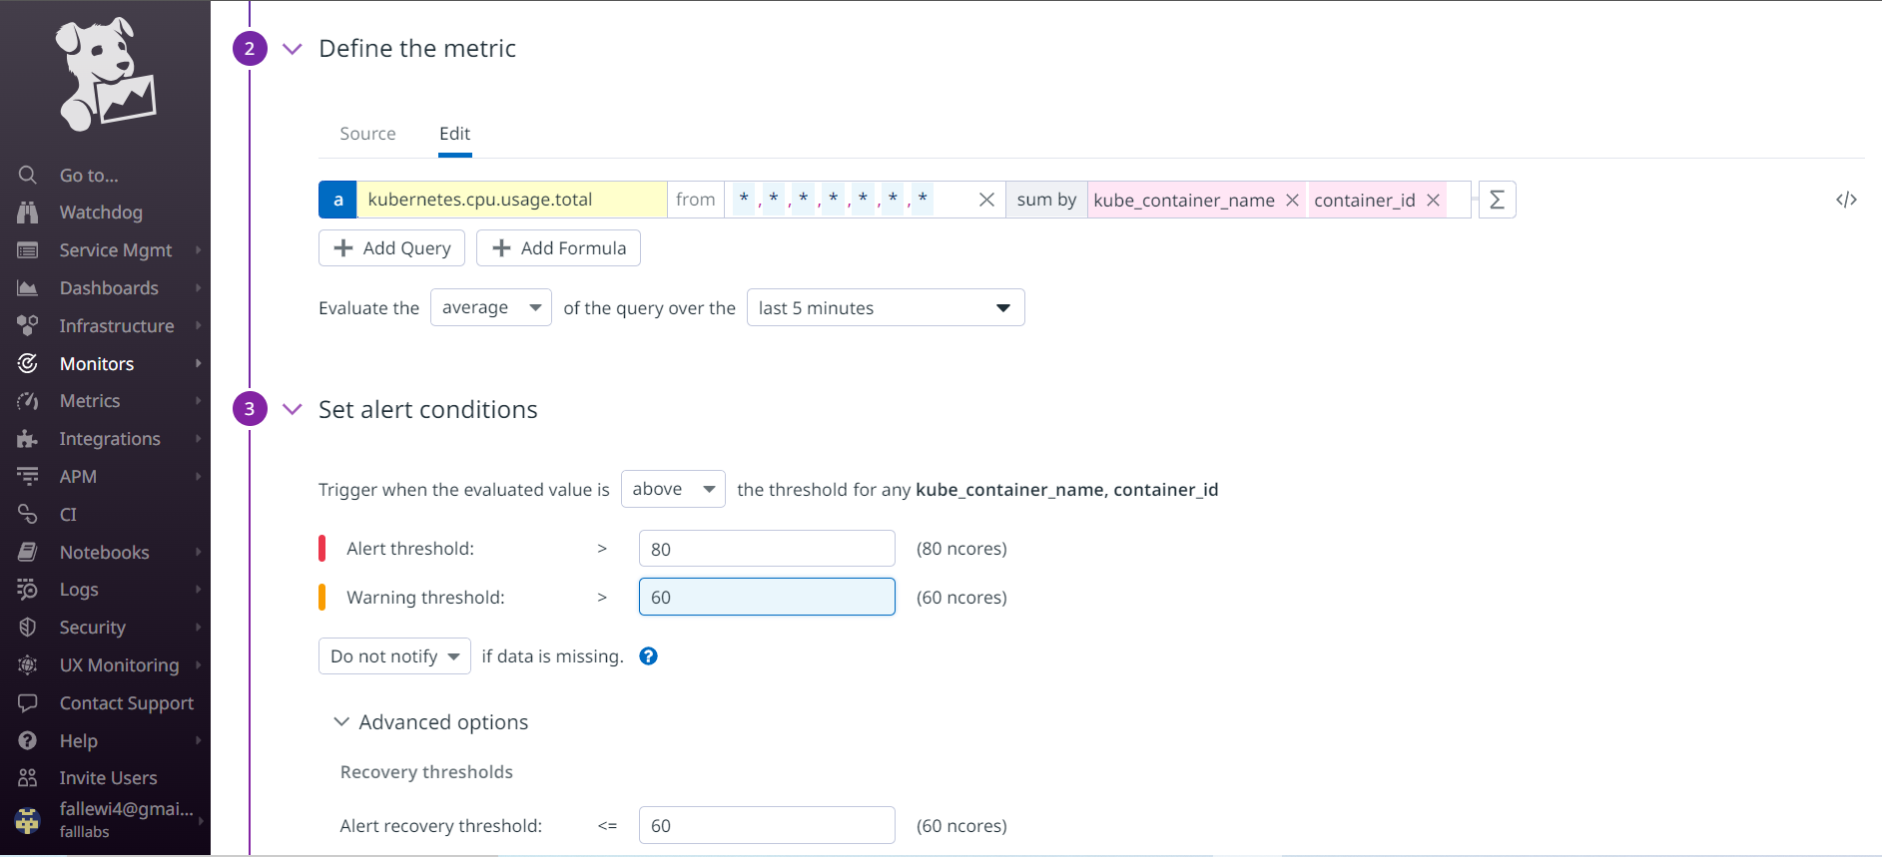Open the above comparison dropdown
Screen dimensions: 1882x857
(673, 490)
